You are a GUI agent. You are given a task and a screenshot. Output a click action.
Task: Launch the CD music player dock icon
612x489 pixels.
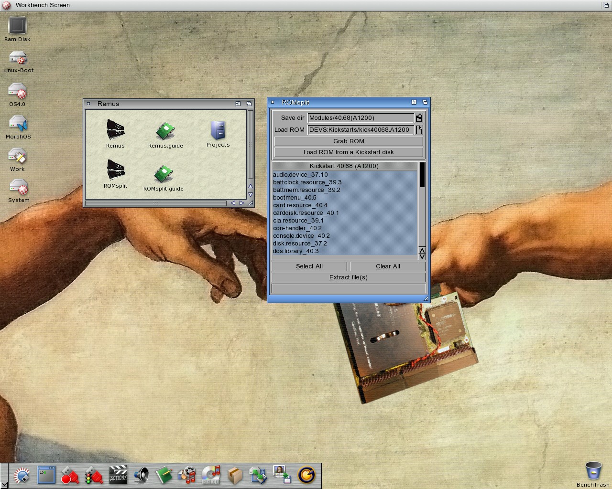(211, 475)
